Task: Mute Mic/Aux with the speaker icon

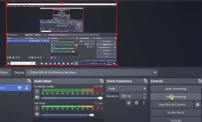Action: 37,114
